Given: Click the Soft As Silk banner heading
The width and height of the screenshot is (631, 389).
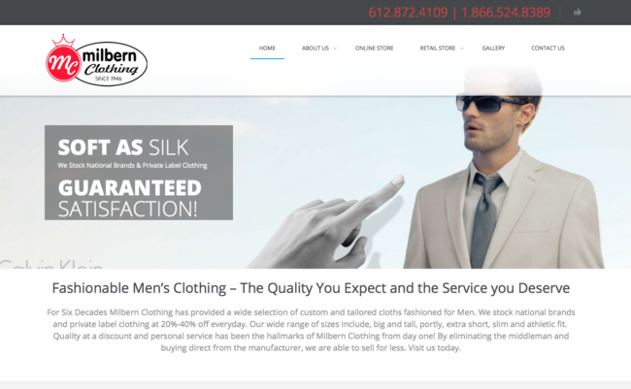Looking at the screenshot, I should [x=123, y=147].
